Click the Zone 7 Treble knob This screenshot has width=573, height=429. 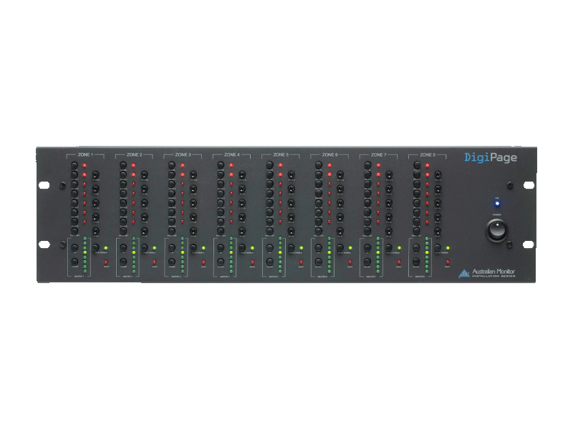coord(388,174)
